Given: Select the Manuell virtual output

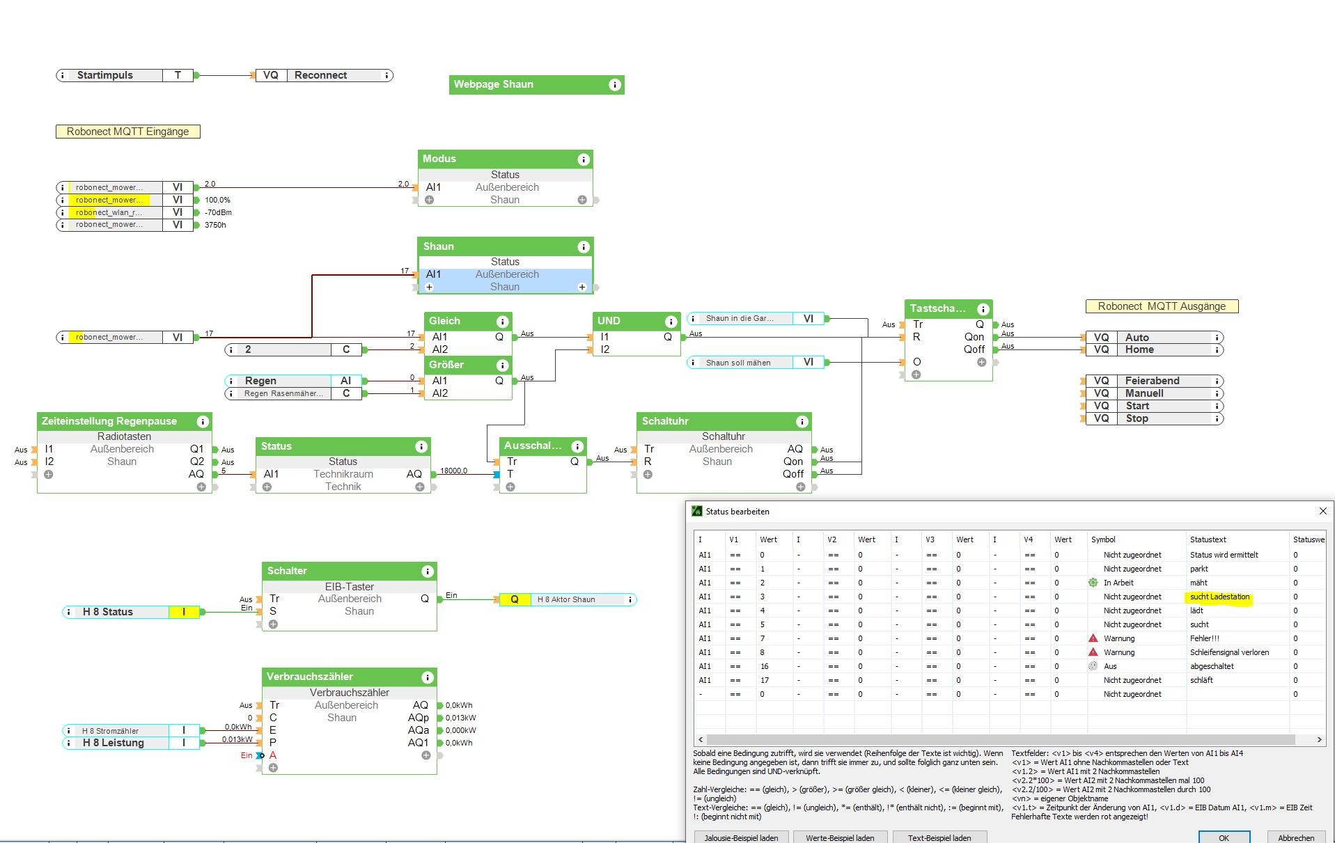Looking at the screenshot, I should [1155, 393].
